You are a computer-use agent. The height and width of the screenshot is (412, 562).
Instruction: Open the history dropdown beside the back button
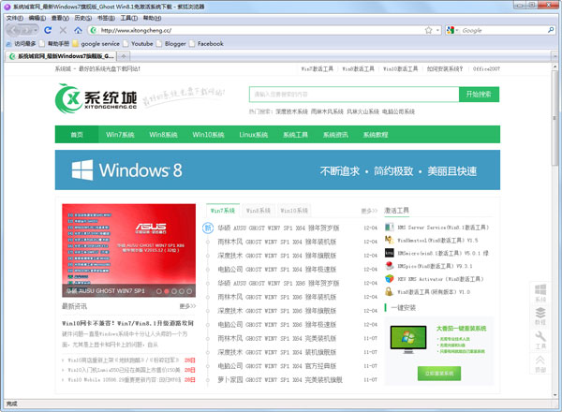pos(36,30)
